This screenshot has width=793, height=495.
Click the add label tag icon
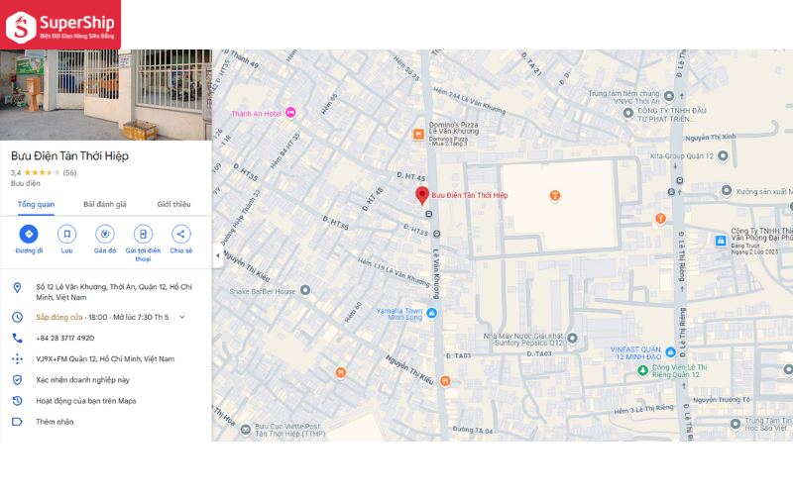coord(17,422)
